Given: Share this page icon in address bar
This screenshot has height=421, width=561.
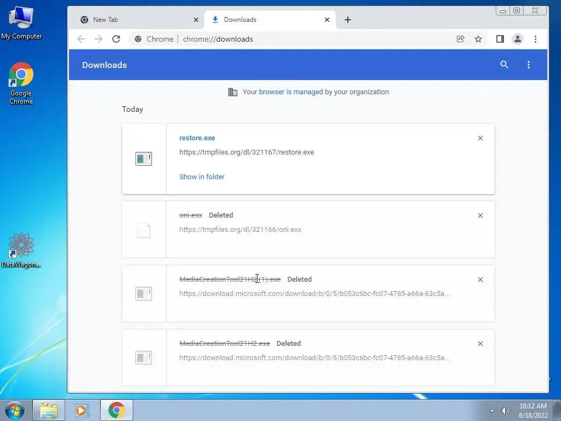Looking at the screenshot, I should [460, 39].
